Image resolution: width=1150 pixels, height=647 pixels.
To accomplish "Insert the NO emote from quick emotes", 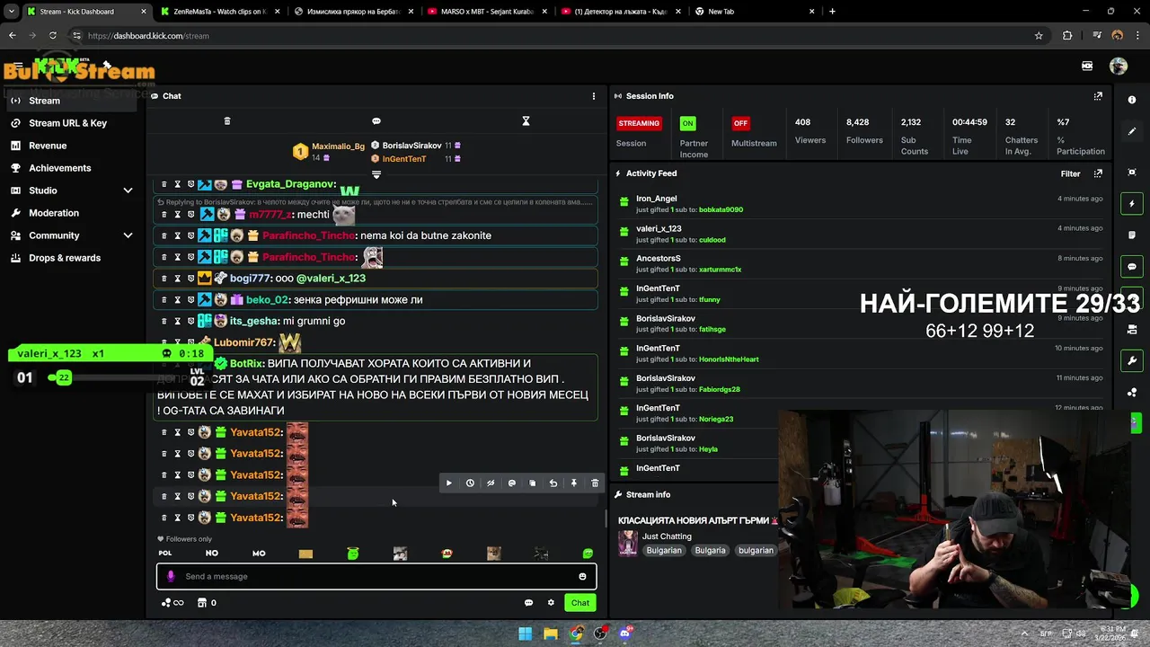I will point(212,554).
